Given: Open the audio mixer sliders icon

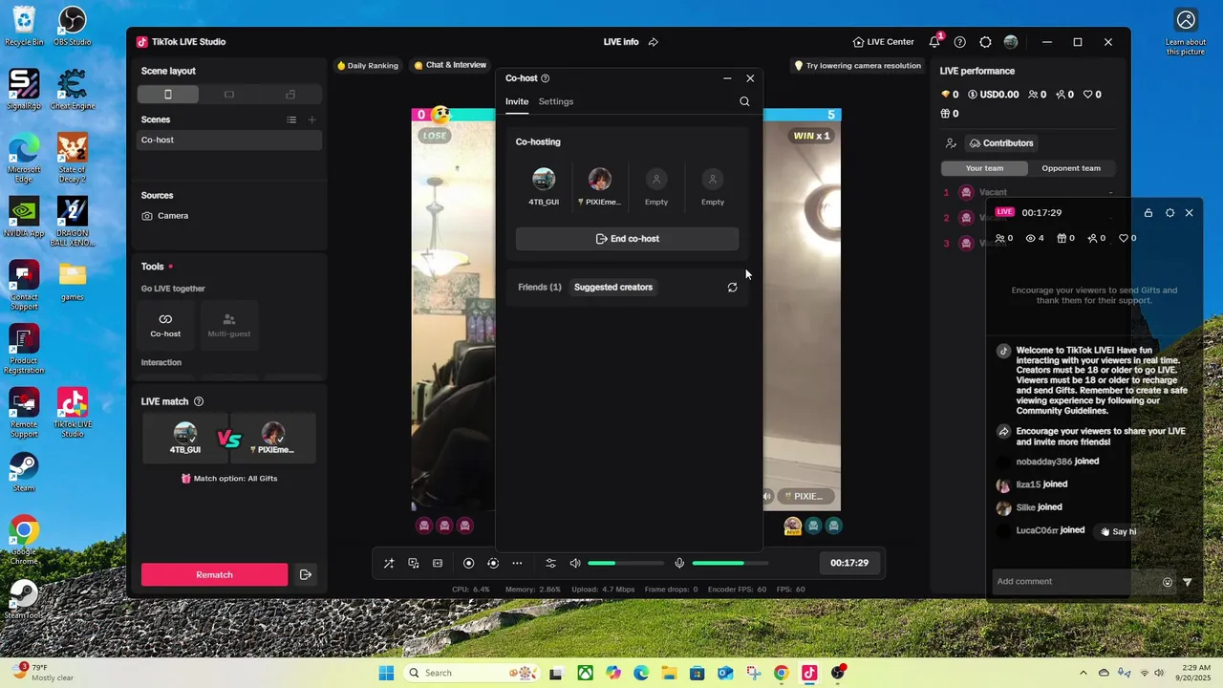Looking at the screenshot, I should click(550, 564).
